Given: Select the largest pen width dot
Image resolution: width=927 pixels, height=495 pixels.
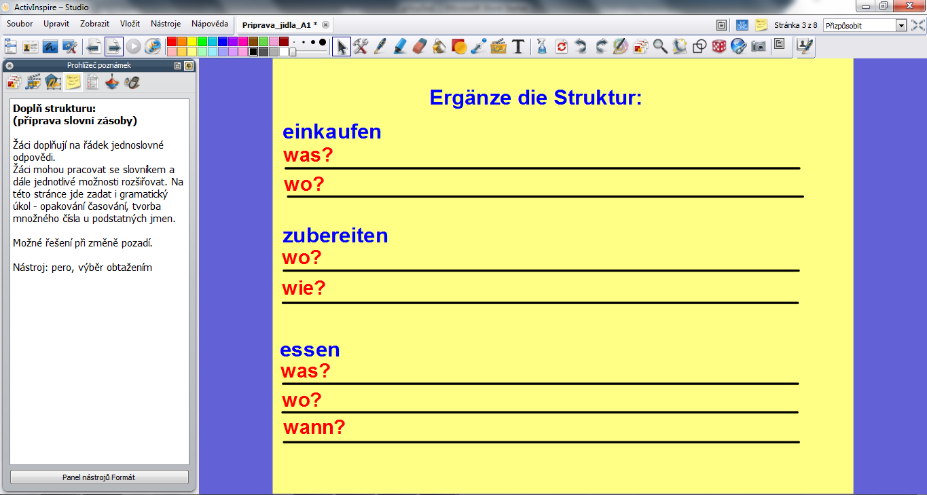Looking at the screenshot, I should [x=323, y=42].
